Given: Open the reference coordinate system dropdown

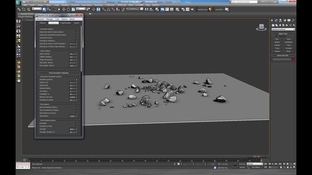Looking at the screenshot, I should [80, 9].
